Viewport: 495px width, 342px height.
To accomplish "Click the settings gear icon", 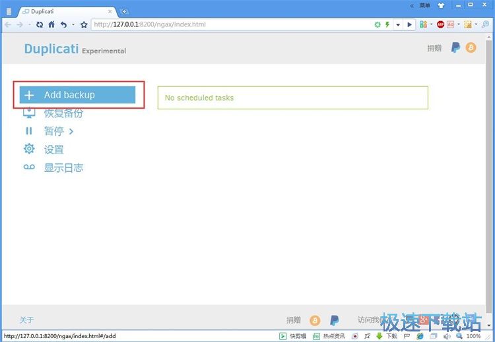I will (29, 149).
